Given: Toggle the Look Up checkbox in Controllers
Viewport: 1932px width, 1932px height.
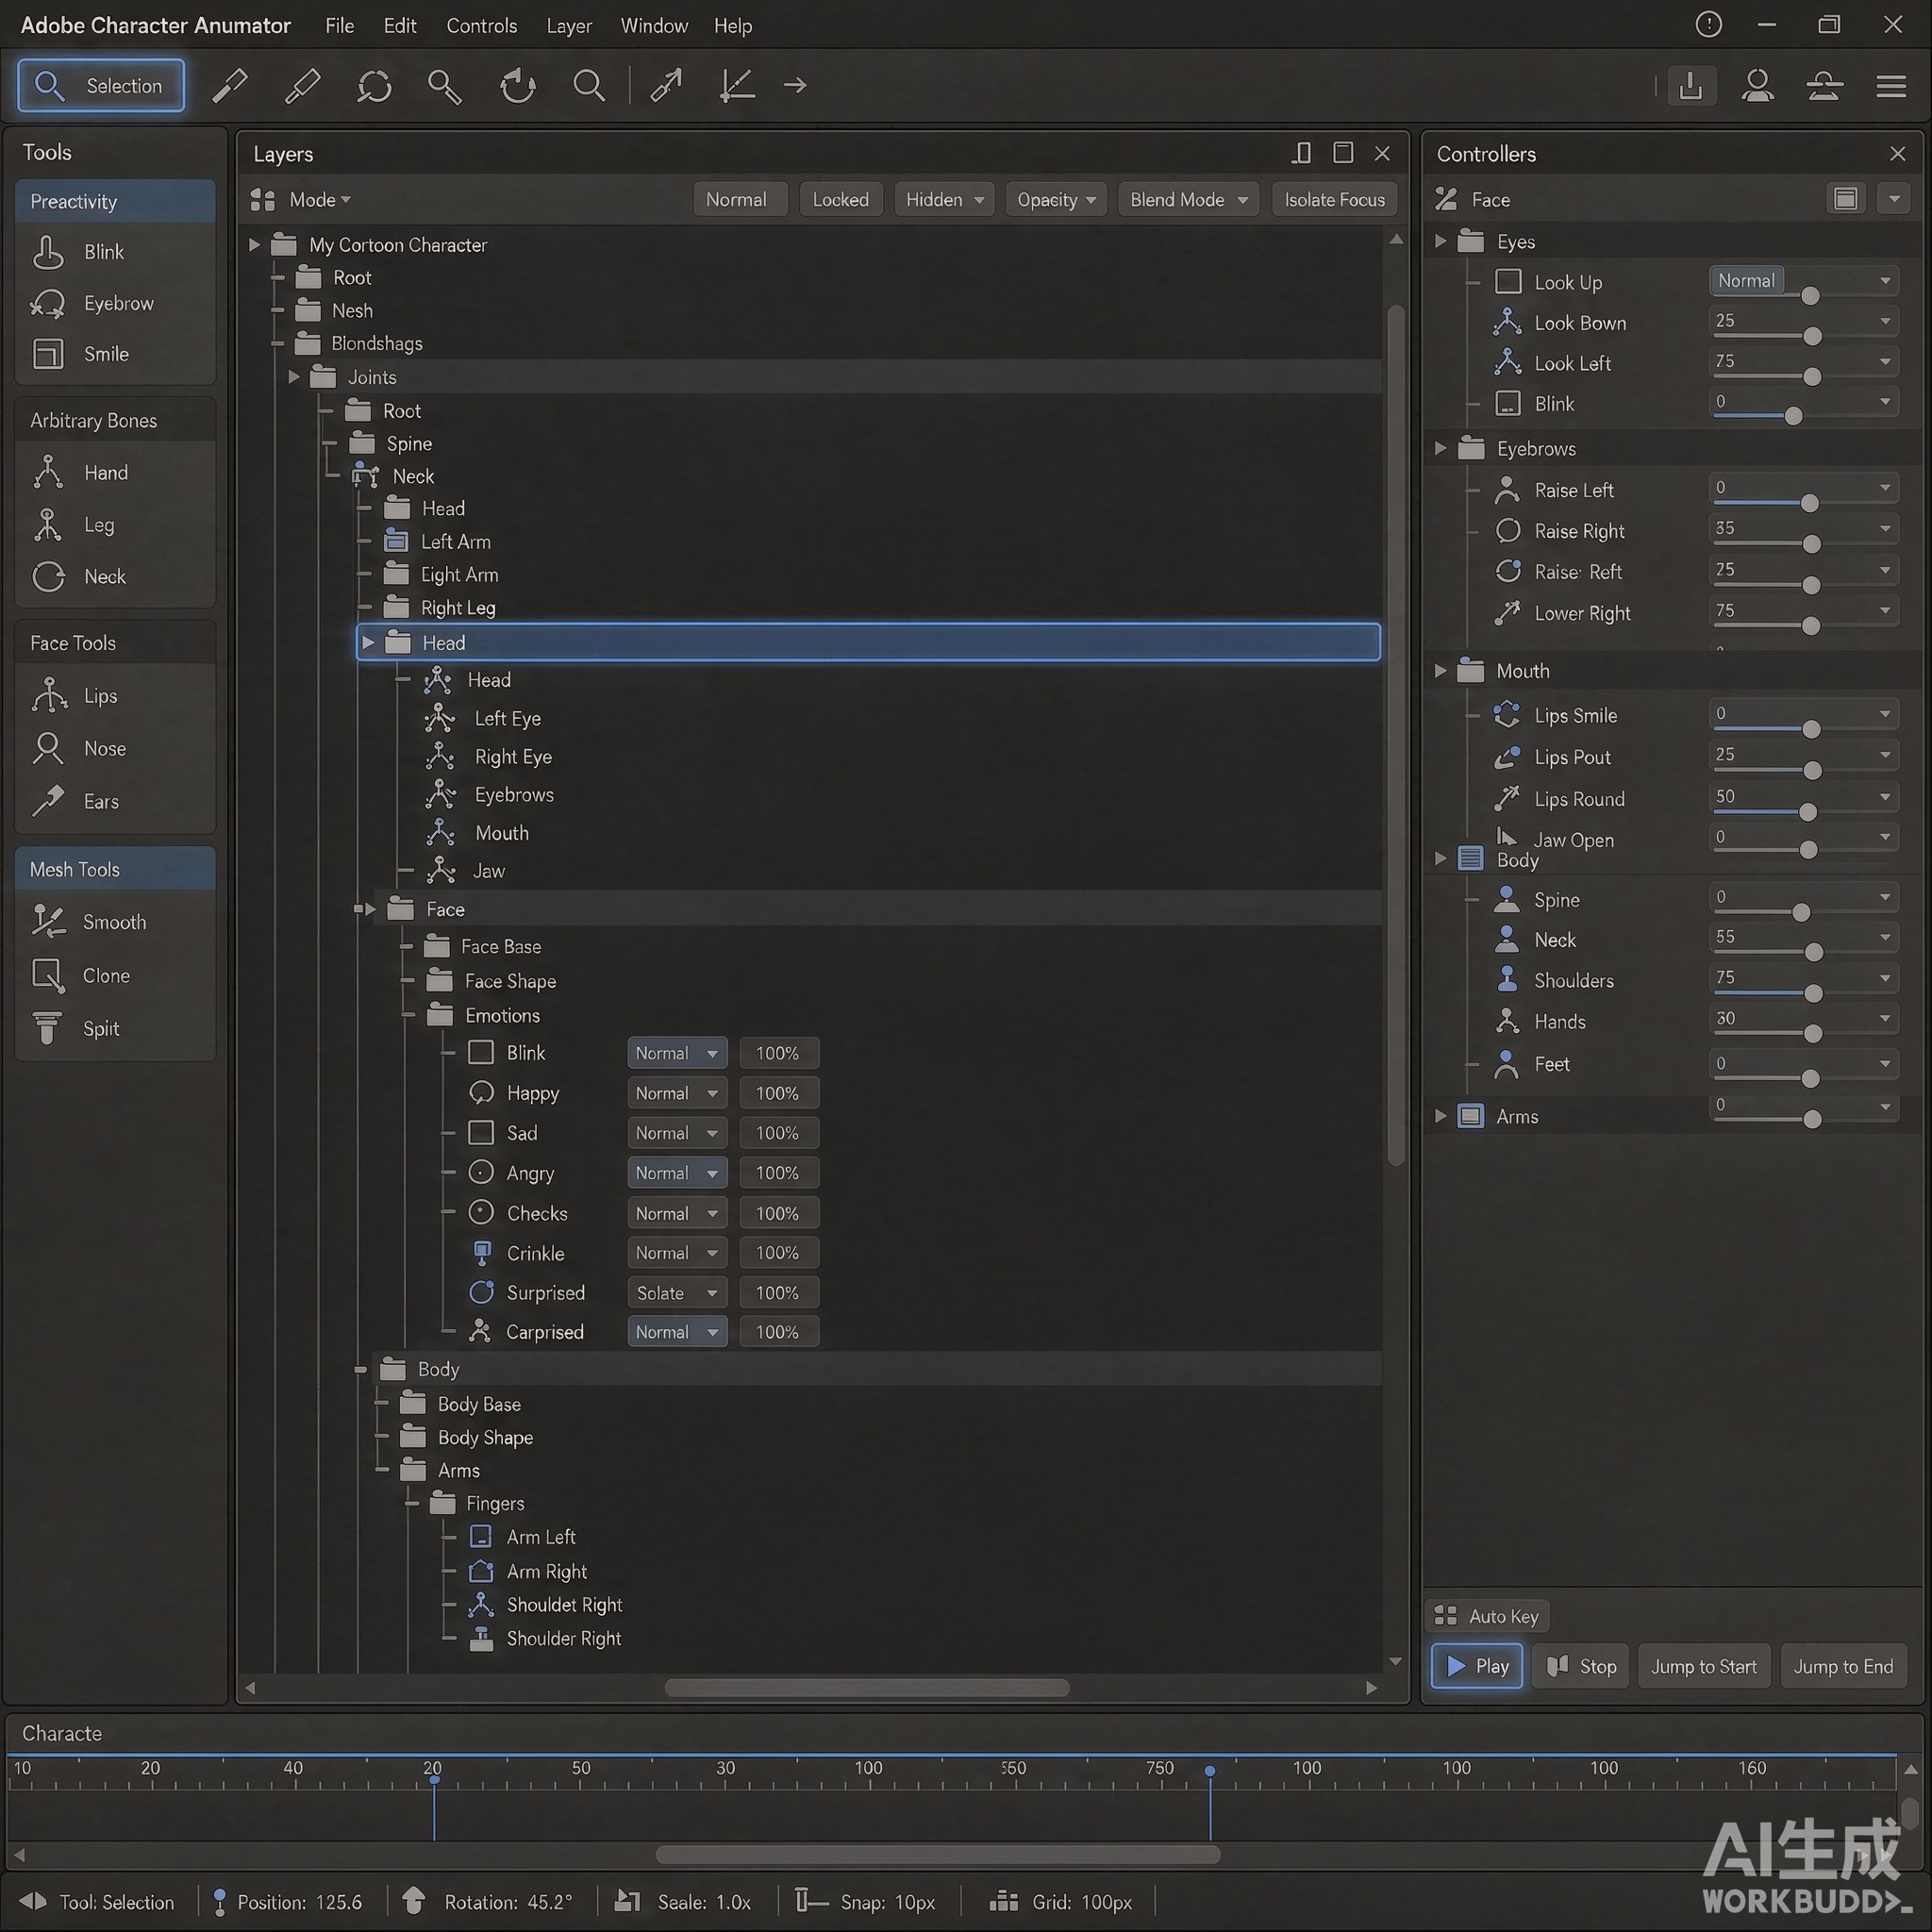Looking at the screenshot, I should (1508, 282).
